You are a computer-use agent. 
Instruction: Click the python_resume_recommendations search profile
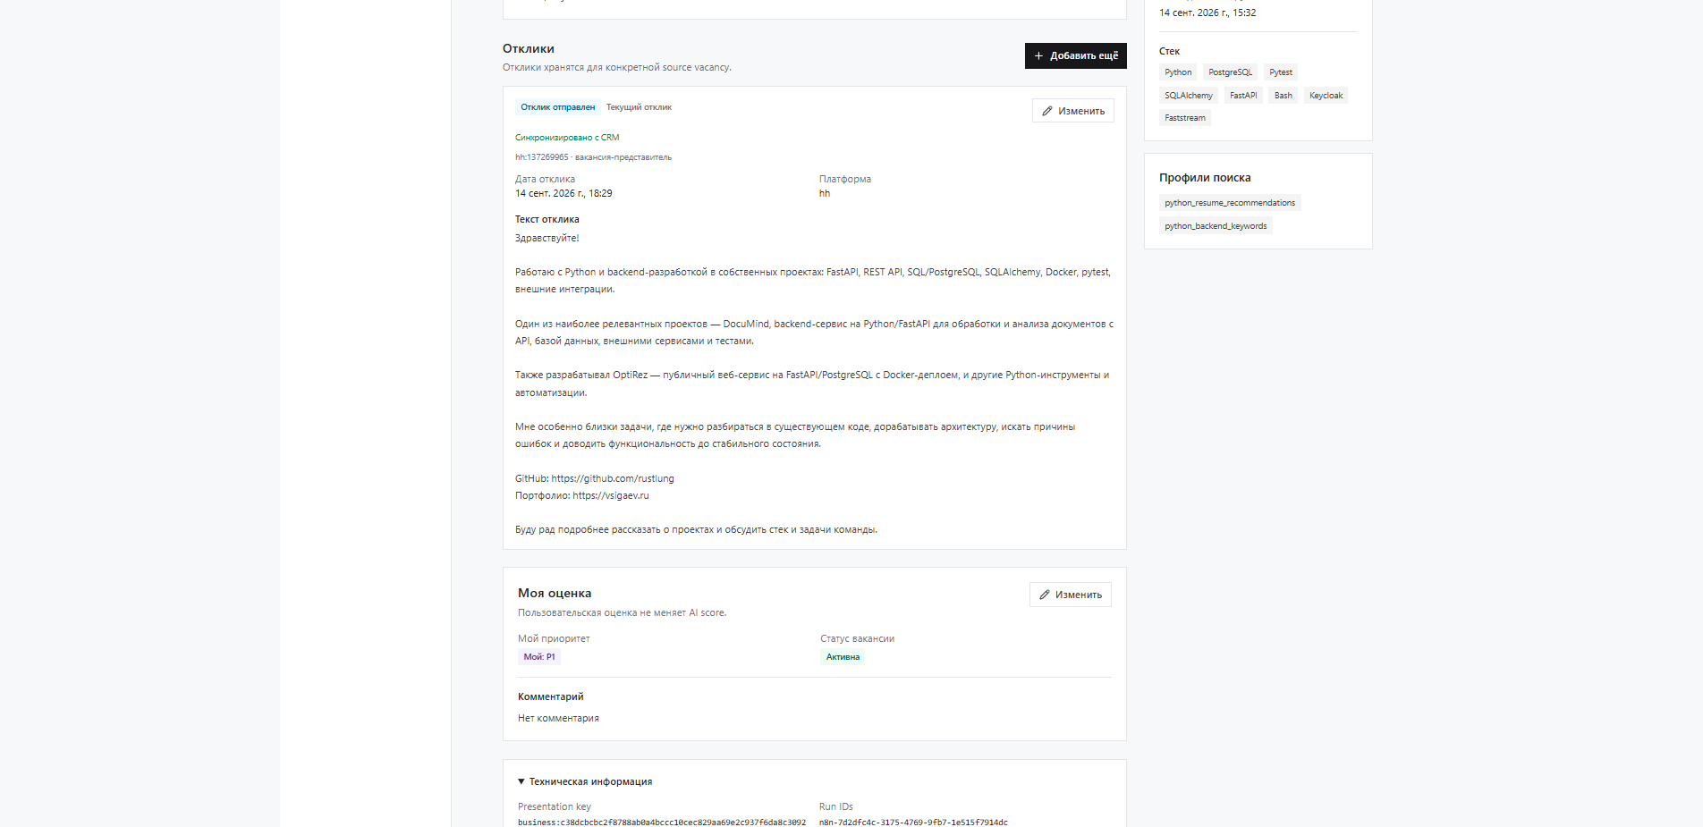(x=1230, y=203)
